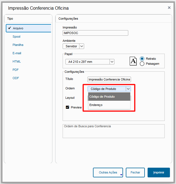Select the Retrato radio button
The width and height of the screenshot is (176, 184).
(142, 59)
